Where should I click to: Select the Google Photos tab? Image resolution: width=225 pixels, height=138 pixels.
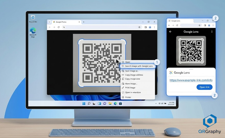pos(66,22)
